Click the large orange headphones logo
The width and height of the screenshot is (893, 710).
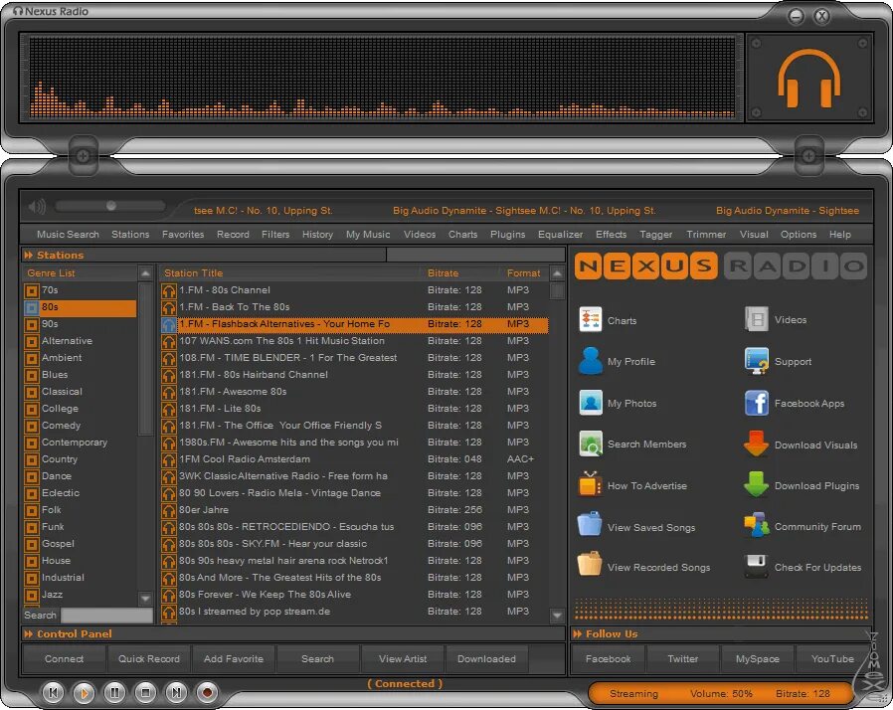[x=809, y=78]
